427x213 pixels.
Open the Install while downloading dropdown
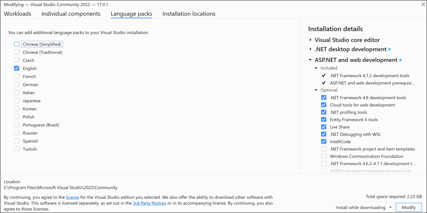[390, 207]
